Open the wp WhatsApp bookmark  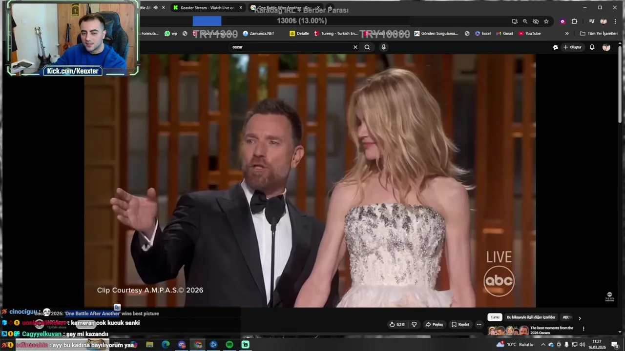click(x=171, y=34)
